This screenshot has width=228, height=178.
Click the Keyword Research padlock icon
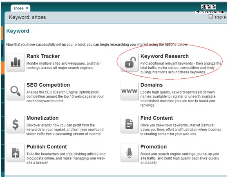point(130,62)
